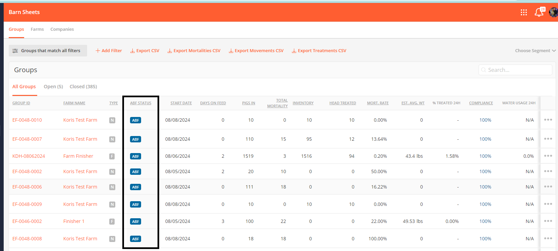Open the Farm Finisher farm link
Image resolution: width=558 pixels, height=251 pixels.
point(78,156)
